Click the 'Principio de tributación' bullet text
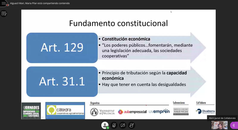The image size is (238, 130). (144, 75)
